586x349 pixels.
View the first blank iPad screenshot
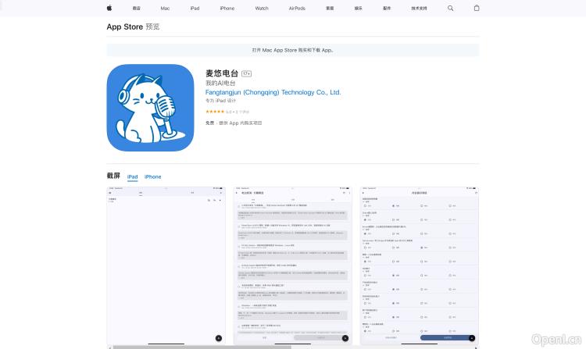(167, 265)
